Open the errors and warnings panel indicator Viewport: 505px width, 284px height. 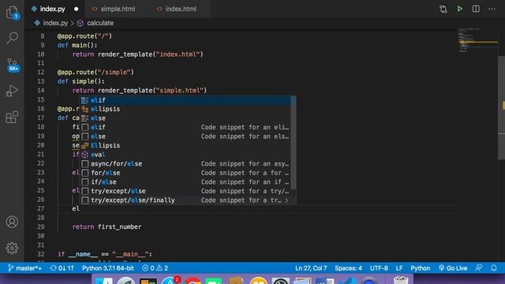click(155, 268)
